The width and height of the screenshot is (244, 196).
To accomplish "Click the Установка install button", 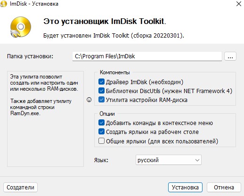I will 185,187.
